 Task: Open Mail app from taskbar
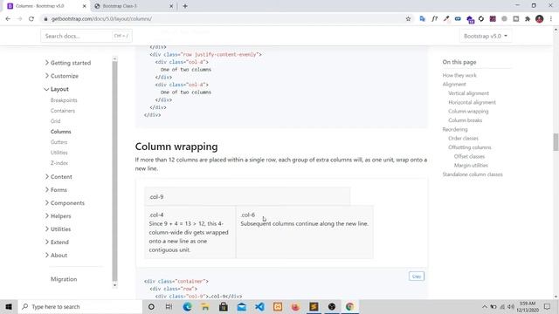tap(242, 306)
